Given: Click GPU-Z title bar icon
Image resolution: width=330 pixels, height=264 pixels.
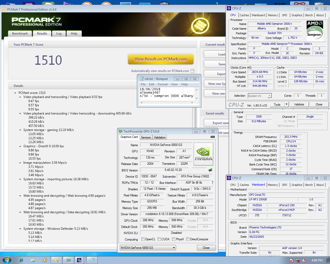Looking at the screenshot, I should pyautogui.click(x=120, y=131).
